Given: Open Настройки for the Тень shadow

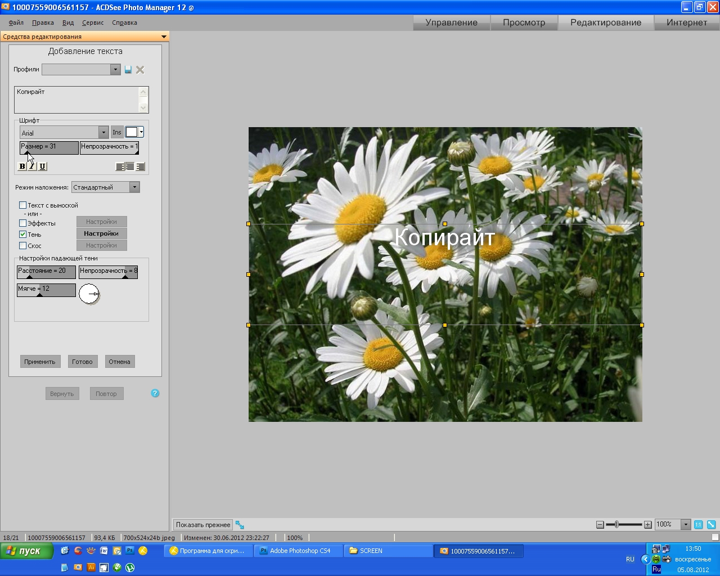Looking at the screenshot, I should coord(101,233).
